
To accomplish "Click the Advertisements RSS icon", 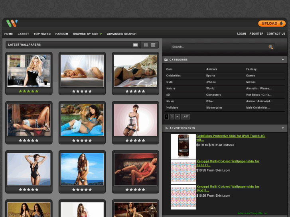I will click(166, 128).
